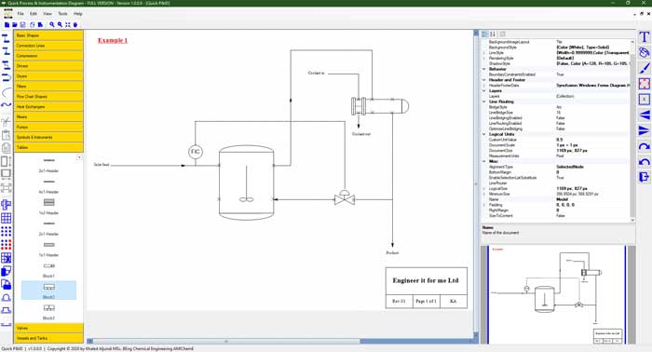
Task: Click the 'Example 1' title text
Action: [113, 40]
